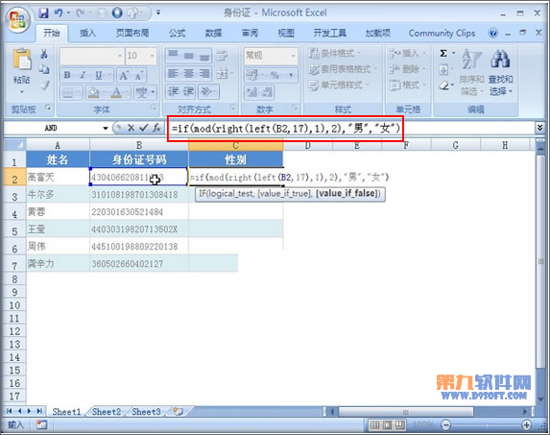Viewport: 550px width, 435px height.
Task: Click accounting number format icon
Action: [251, 75]
